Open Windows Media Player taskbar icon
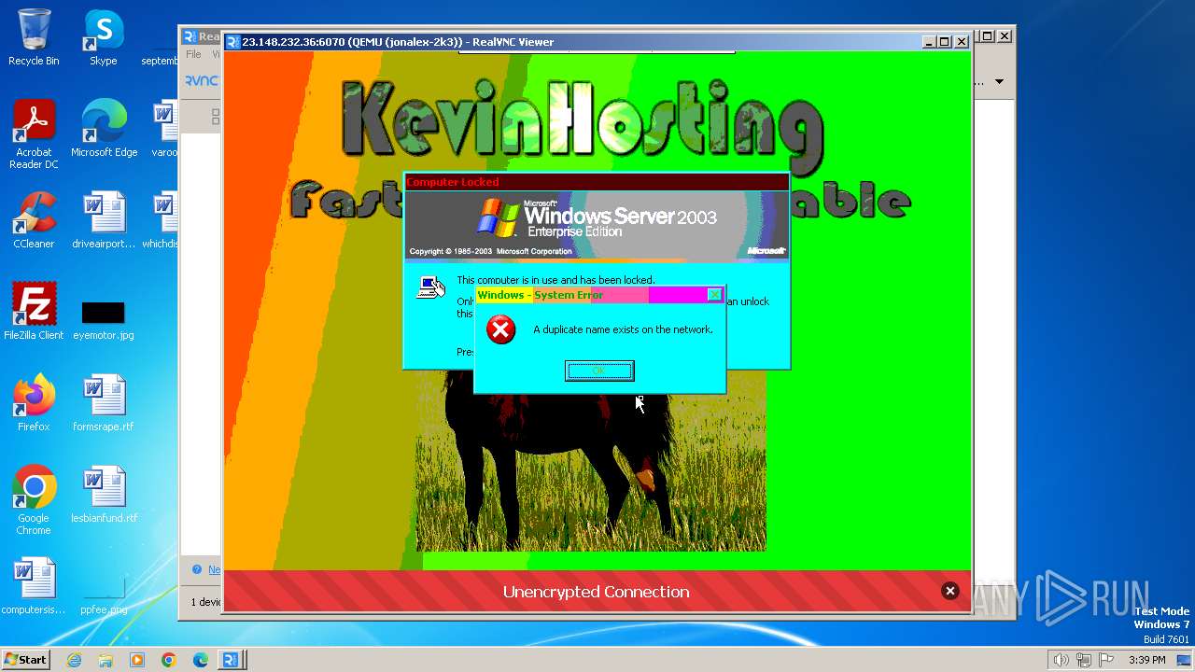 [x=137, y=660]
